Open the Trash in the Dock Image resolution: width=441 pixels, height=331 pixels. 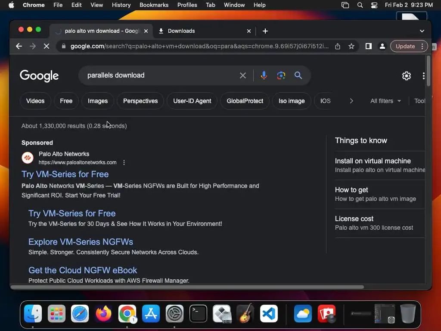[x=408, y=314]
